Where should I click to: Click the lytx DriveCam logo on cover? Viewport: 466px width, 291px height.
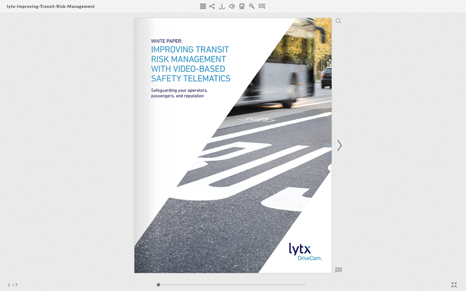(305, 252)
